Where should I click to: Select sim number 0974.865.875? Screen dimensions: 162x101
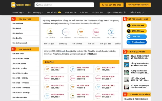point(83,77)
